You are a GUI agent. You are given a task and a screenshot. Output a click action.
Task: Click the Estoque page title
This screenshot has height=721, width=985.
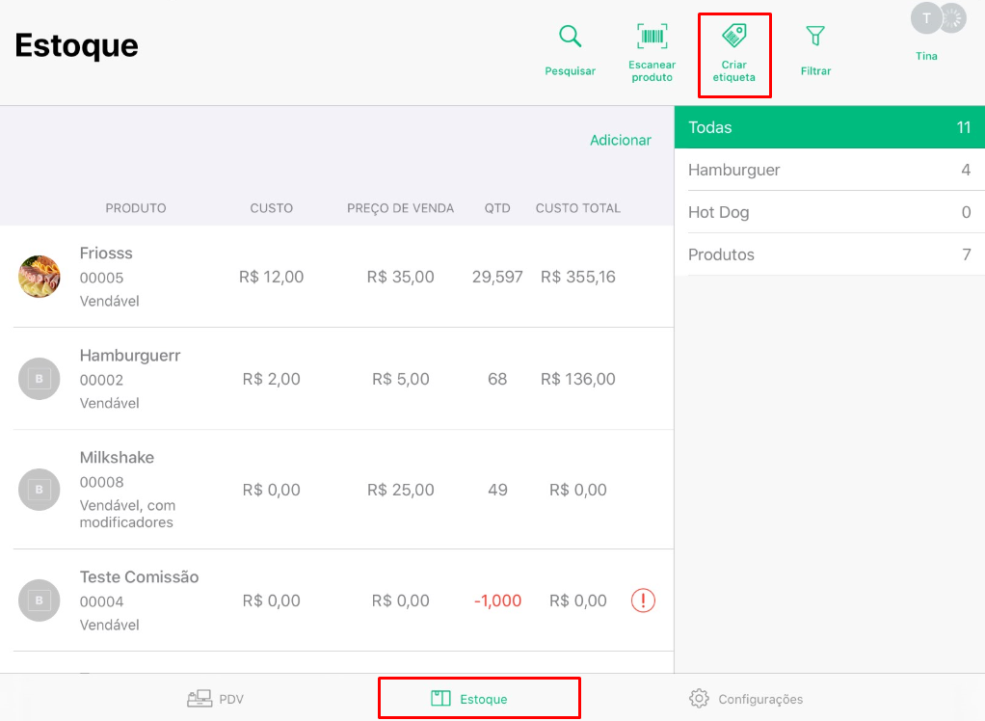[x=77, y=46]
